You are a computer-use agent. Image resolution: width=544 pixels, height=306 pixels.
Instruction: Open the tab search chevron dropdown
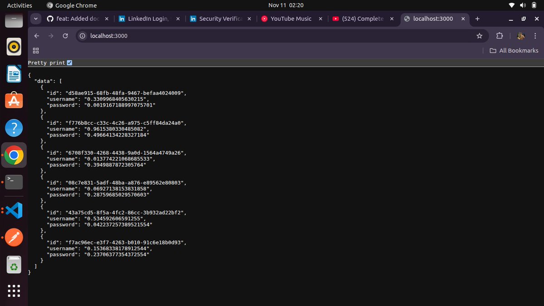(x=35, y=19)
